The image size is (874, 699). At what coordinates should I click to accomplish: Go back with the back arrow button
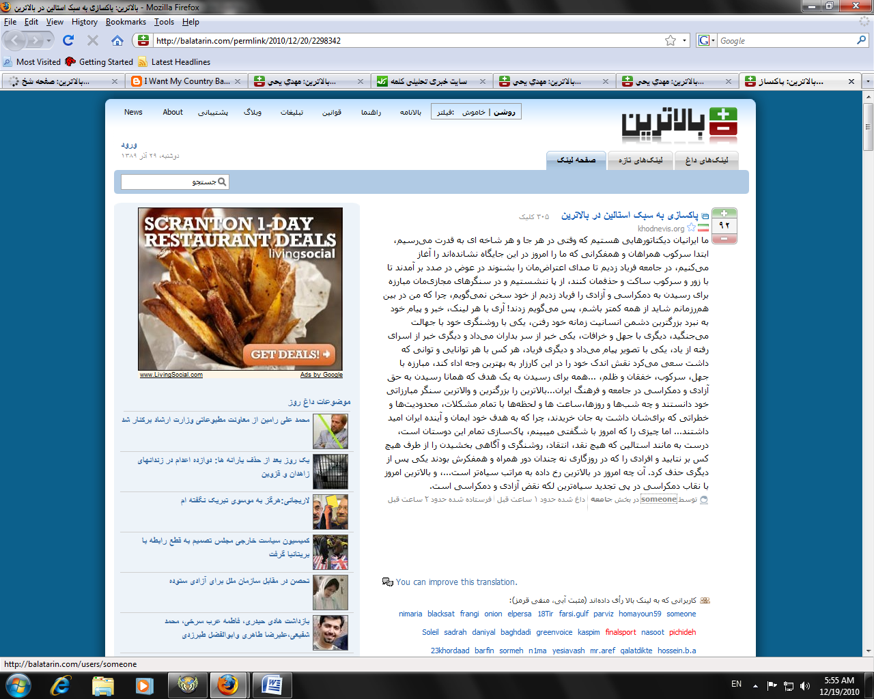pos(15,41)
